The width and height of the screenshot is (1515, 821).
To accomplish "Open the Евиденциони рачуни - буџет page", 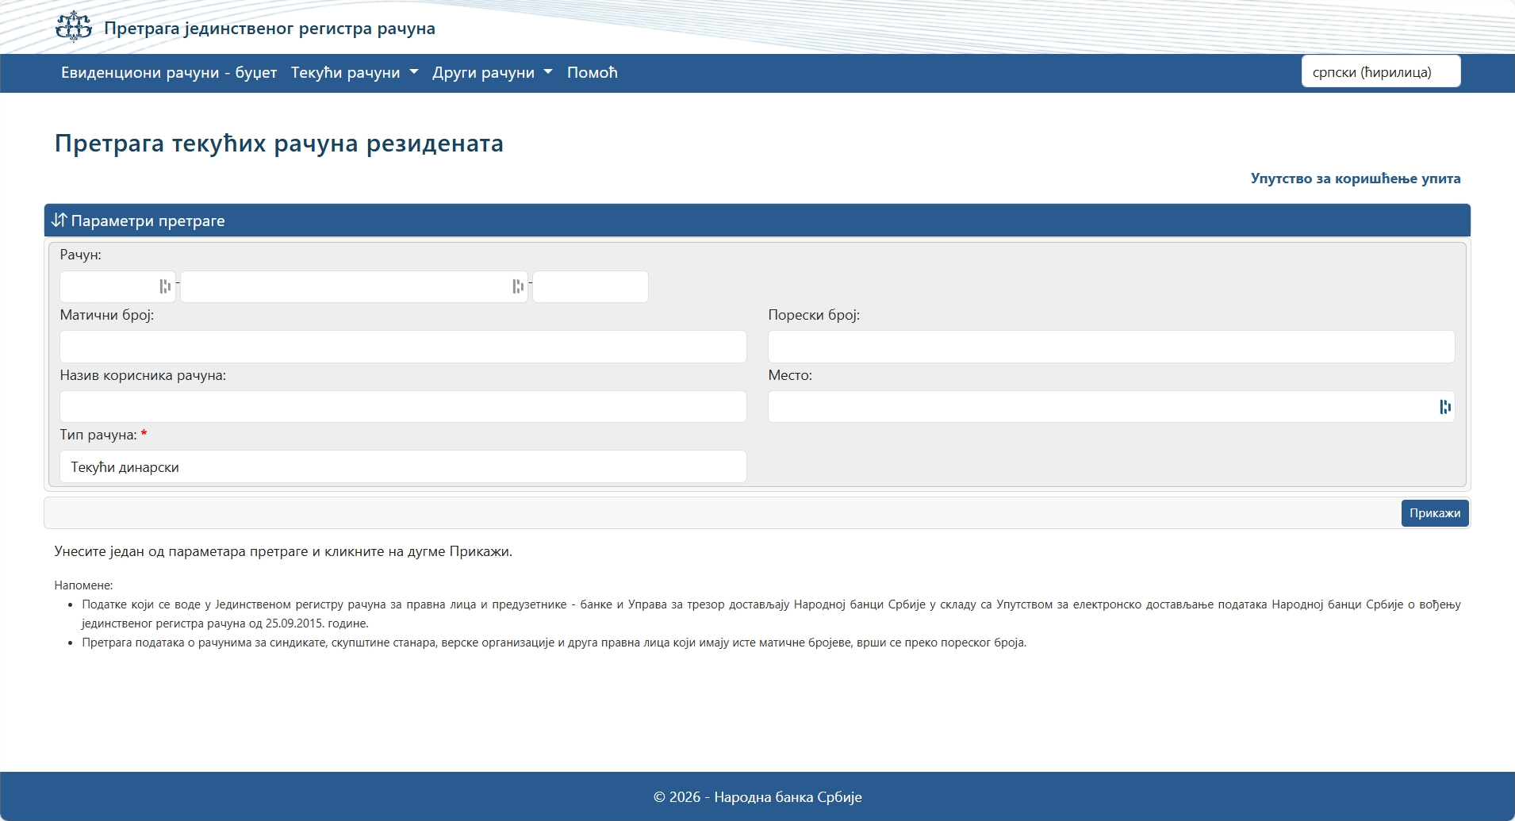I will coord(169,73).
